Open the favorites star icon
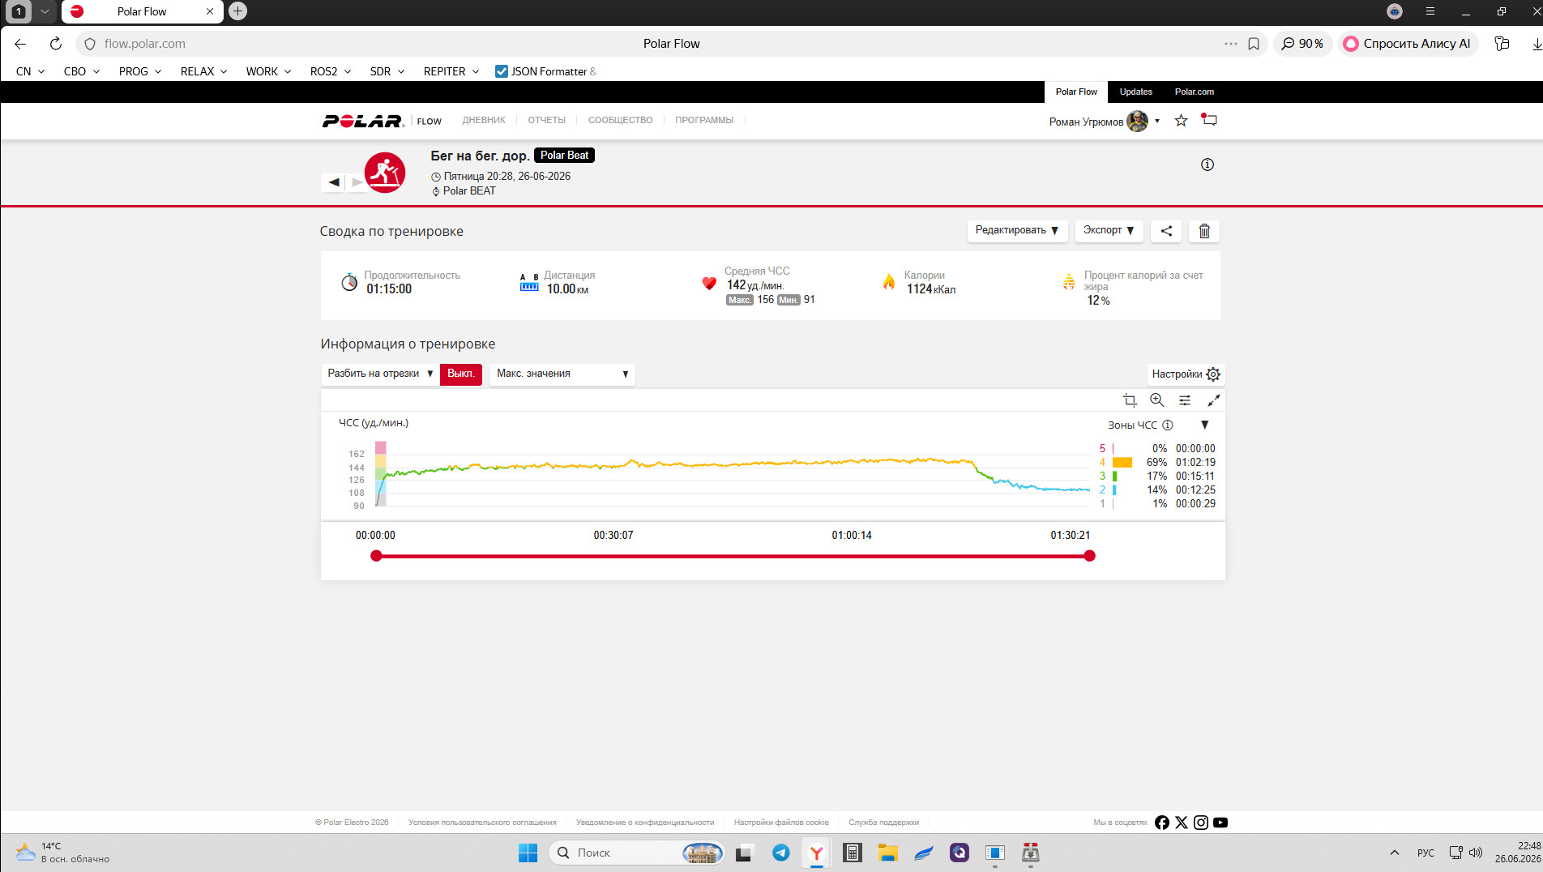 point(1182,121)
